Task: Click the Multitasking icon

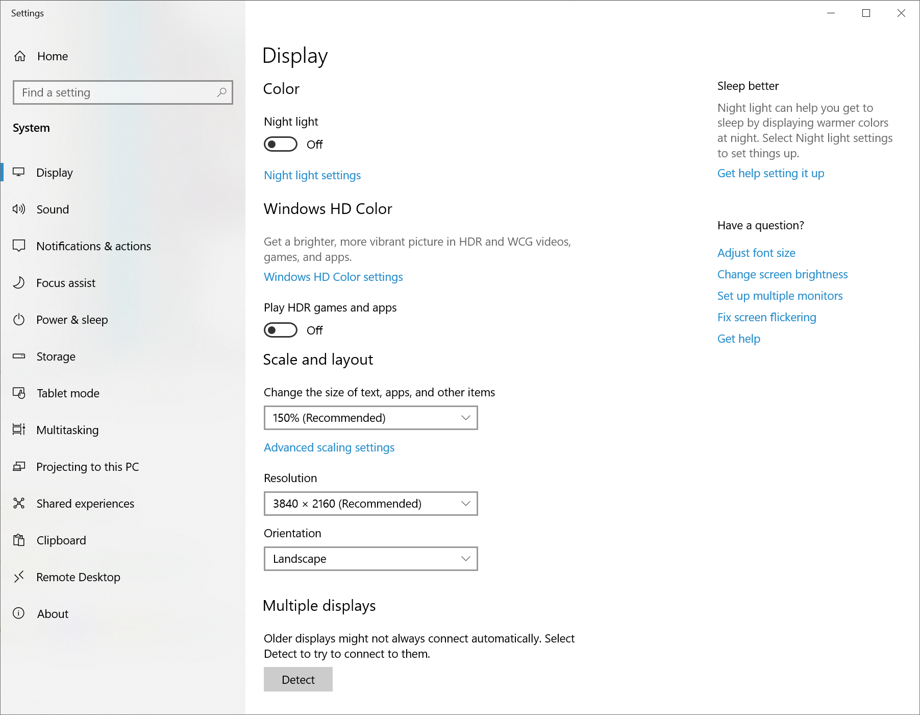Action: pos(19,430)
